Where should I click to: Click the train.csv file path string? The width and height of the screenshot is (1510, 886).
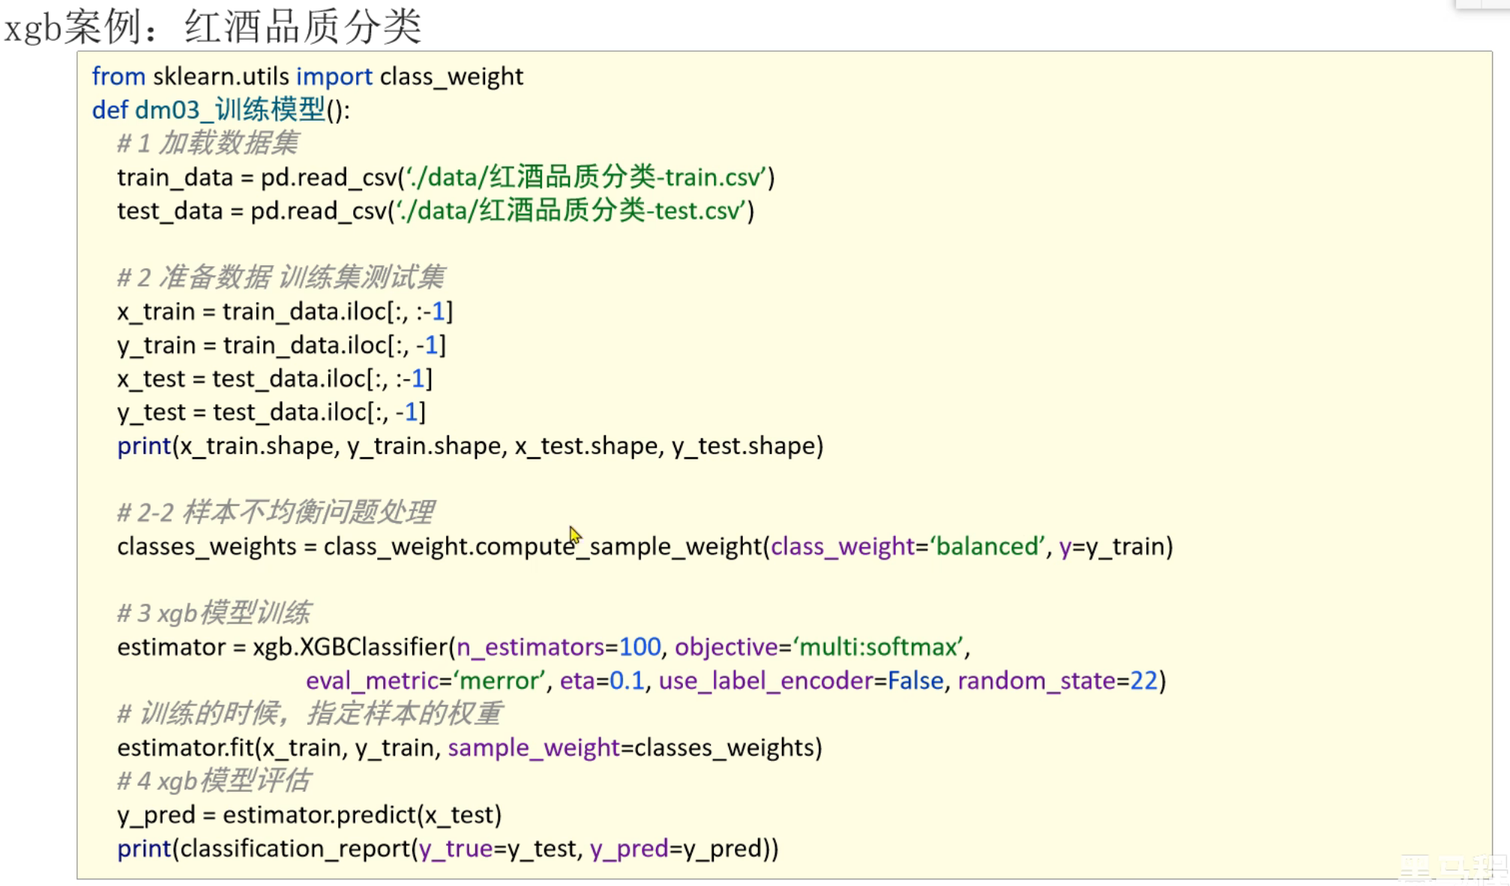[588, 178]
